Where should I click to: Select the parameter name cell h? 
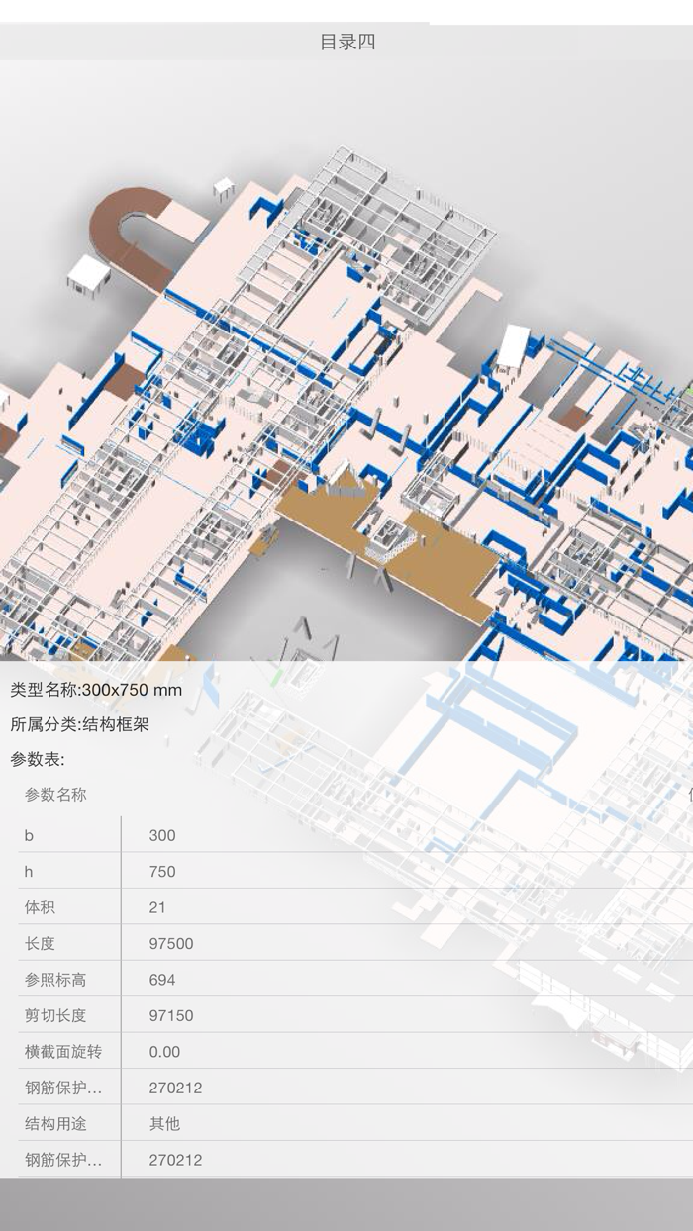pyautogui.click(x=29, y=871)
